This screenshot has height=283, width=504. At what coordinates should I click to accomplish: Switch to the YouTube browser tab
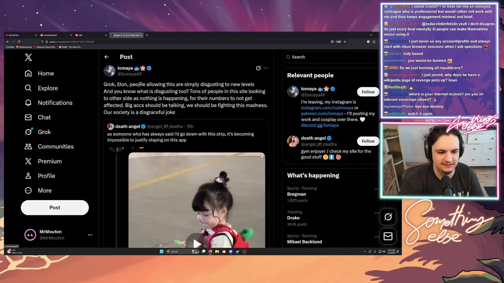click(x=20, y=35)
